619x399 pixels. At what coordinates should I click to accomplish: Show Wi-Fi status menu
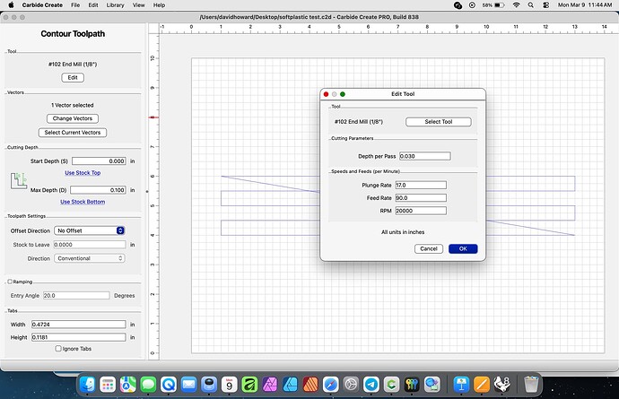click(x=516, y=5)
